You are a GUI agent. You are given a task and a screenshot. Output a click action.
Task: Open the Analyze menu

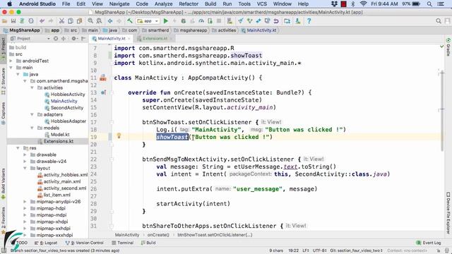163,4
